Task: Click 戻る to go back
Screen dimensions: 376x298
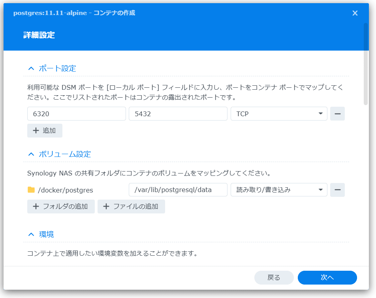Action: point(274,277)
